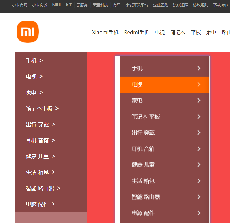
Task: Expand chevron beside 生活 箱包 right panel
Action: (x=199, y=181)
